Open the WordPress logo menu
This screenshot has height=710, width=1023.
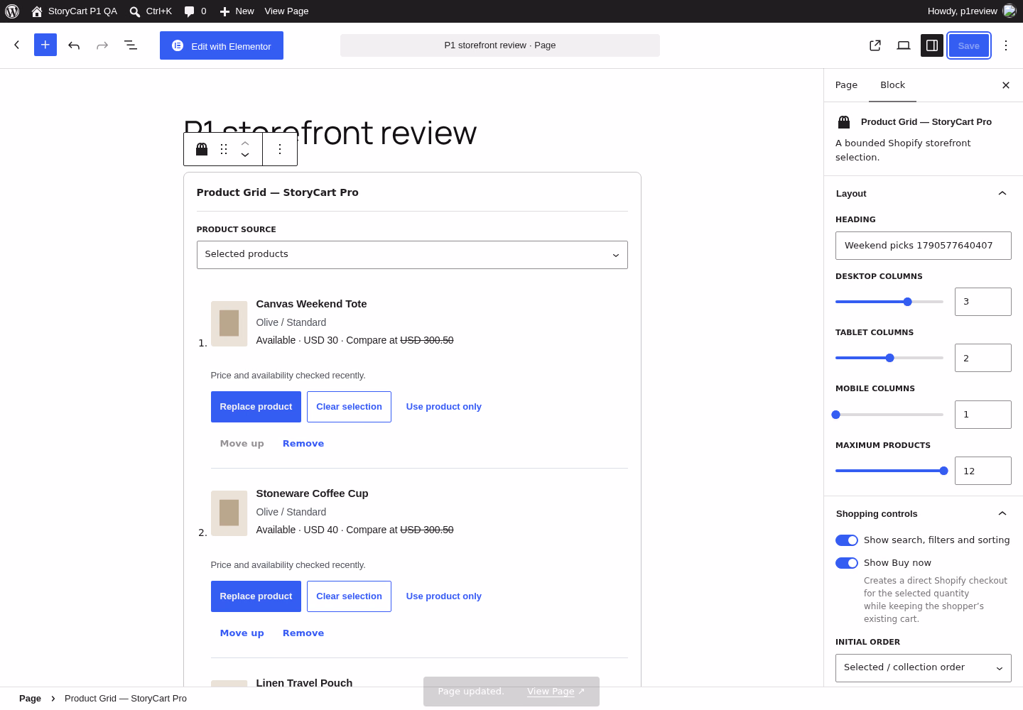coord(12,11)
